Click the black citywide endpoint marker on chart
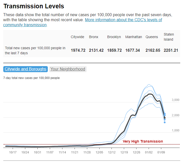 click(165, 118)
